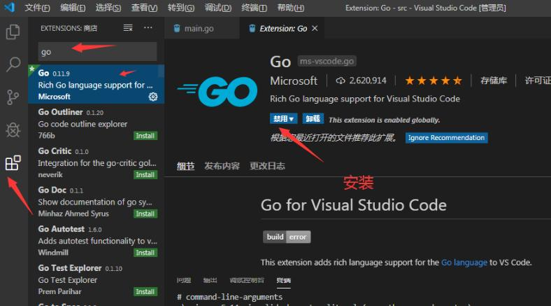Screen dimensions: 551x306
Task: Switch to the main.go tab
Action: (x=201, y=28)
